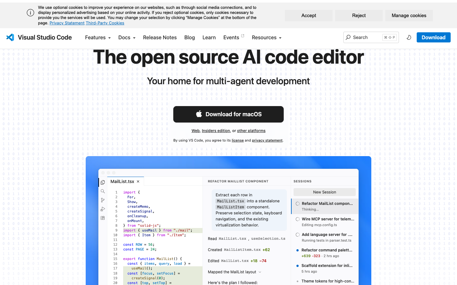This screenshot has width=457, height=285.
Task: Open the Run and Debug icon
Action: [103, 209]
